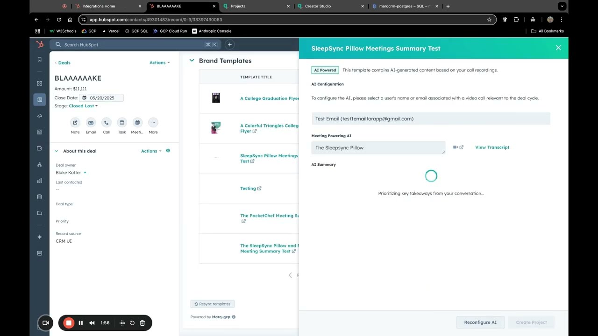Open the Test Email user selection dropdown
This screenshot has width=598, height=336.
(431, 119)
